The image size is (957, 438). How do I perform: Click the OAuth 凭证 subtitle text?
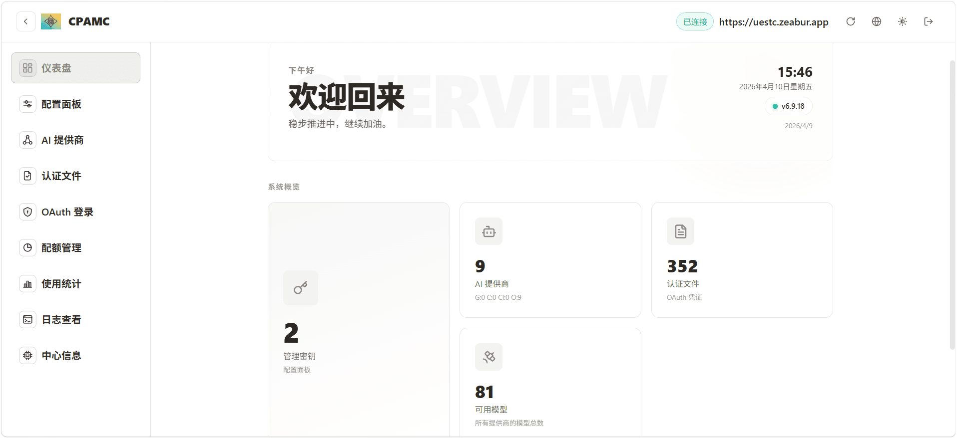tap(684, 297)
